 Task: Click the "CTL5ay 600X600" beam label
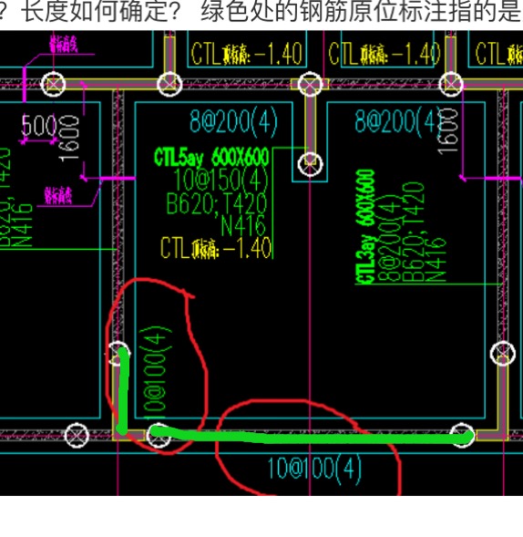211,158
